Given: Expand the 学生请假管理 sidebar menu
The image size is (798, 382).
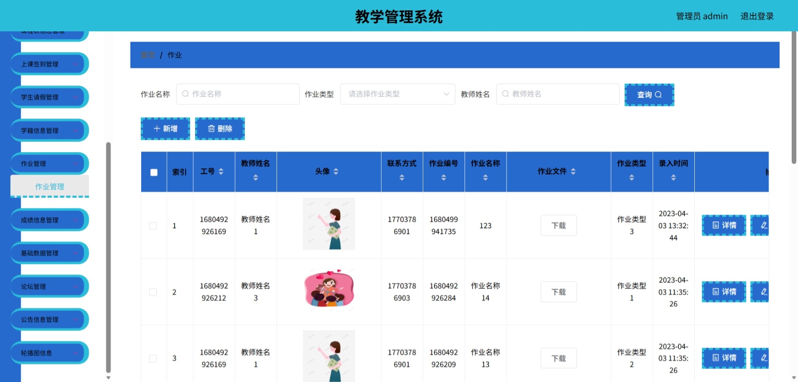Looking at the screenshot, I should [x=49, y=97].
